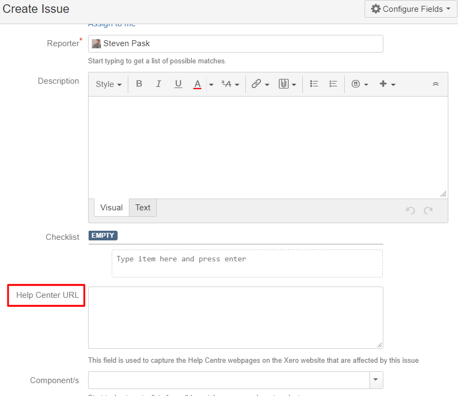Underline text with the U button

click(178, 84)
